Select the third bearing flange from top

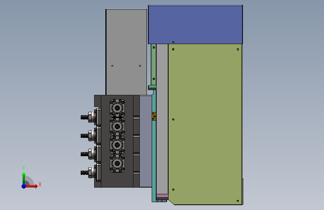(117, 145)
